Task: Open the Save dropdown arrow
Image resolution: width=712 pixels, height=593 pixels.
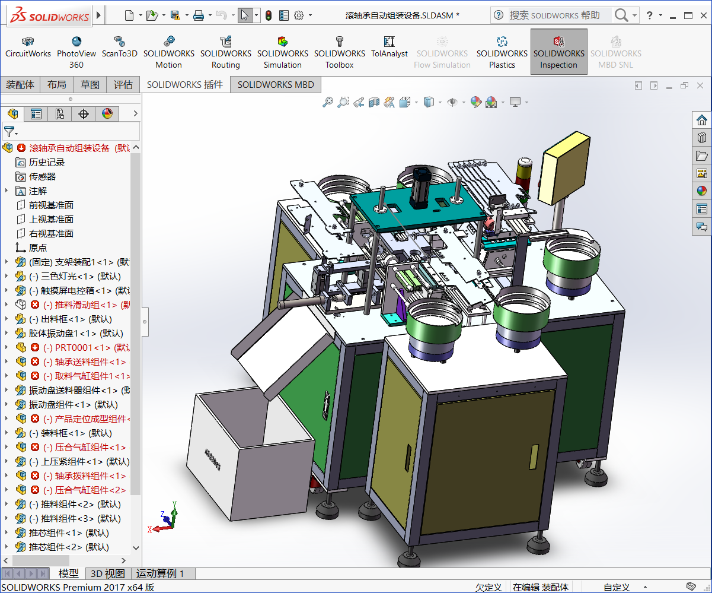Action: [186, 15]
